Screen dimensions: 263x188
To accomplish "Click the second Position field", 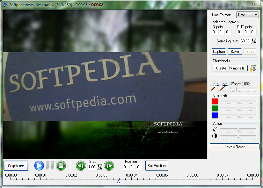I will (132, 167).
